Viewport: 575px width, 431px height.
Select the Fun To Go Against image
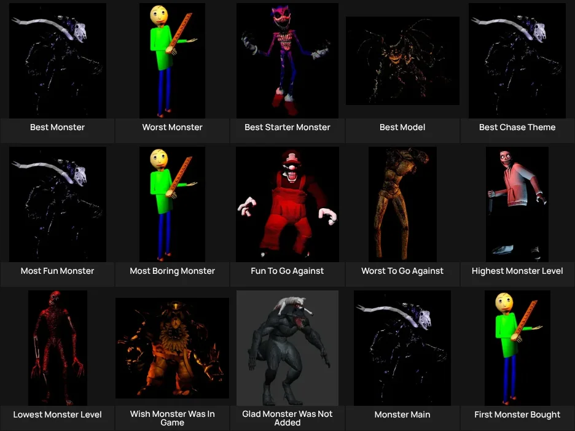click(287, 204)
